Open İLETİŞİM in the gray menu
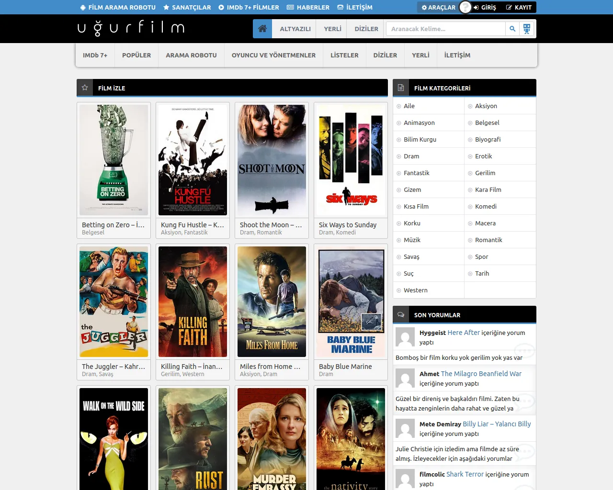Image resolution: width=613 pixels, height=490 pixels. [x=457, y=55]
